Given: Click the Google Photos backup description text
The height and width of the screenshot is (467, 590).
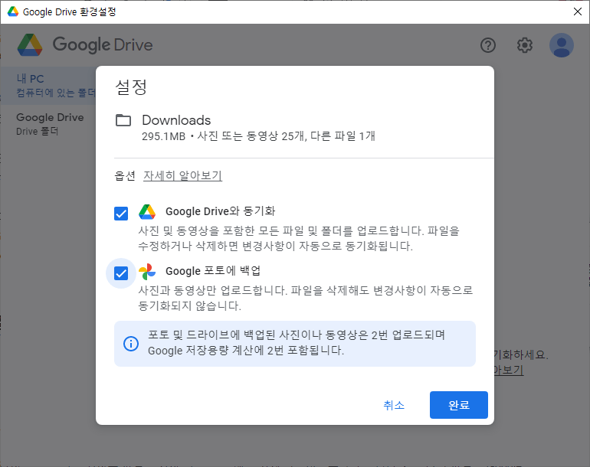Looking at the screenshot, I should (x=306, y=298).
